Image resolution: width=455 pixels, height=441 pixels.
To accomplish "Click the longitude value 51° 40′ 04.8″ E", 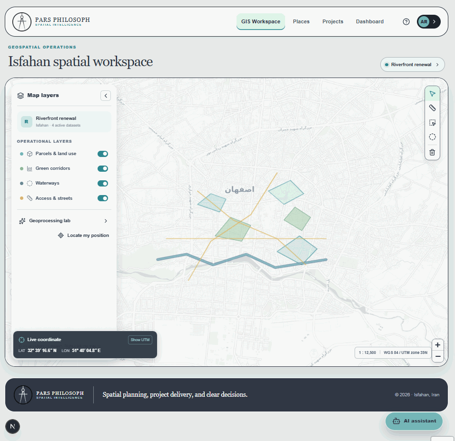I will pos(86,351).
